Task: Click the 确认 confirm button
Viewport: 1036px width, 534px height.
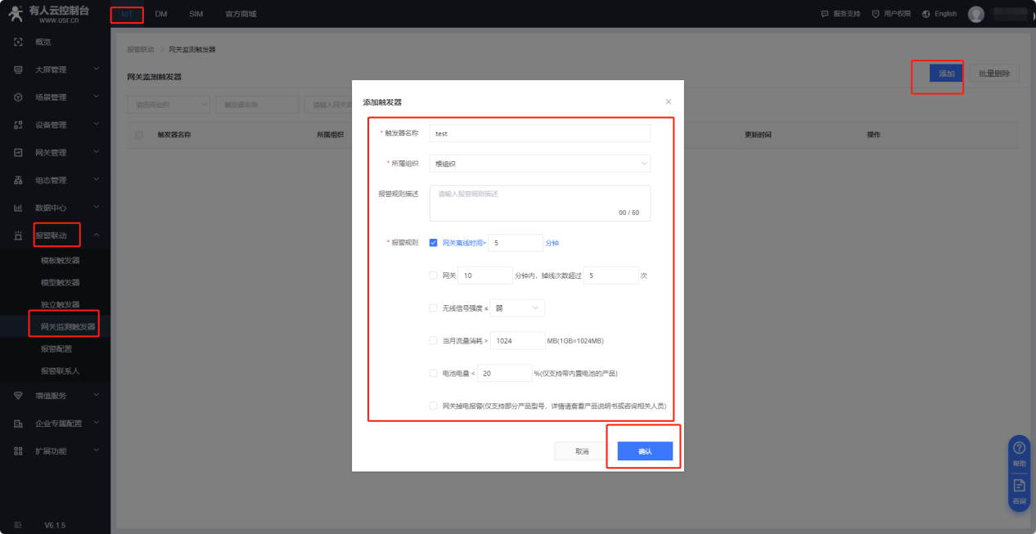Action: 644,451
